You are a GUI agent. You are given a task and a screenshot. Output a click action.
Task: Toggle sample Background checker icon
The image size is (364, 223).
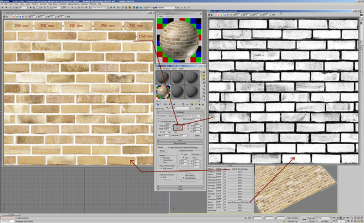[204, 79]
